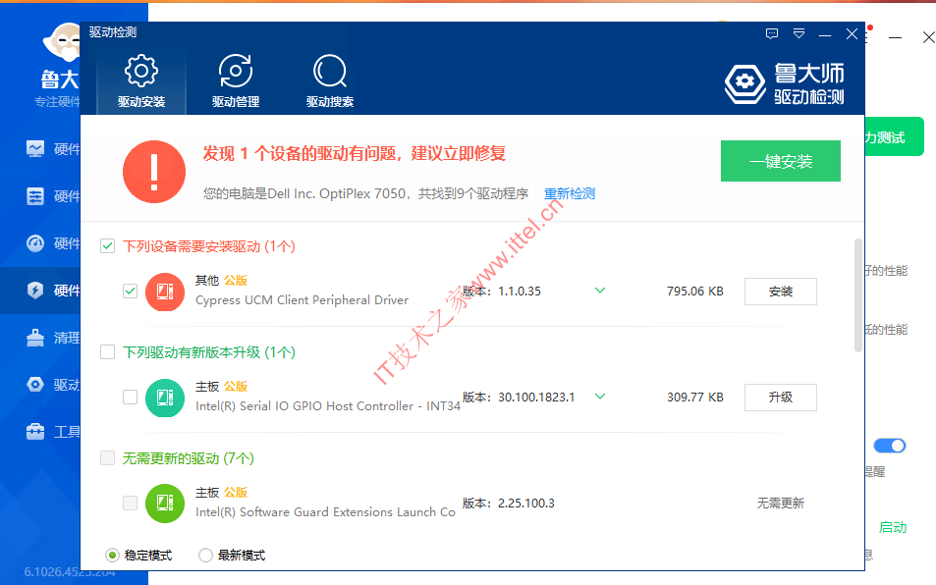Click the red exclamation warning icon
Viewport: 936px width, 585px height.
click(154, 172)
